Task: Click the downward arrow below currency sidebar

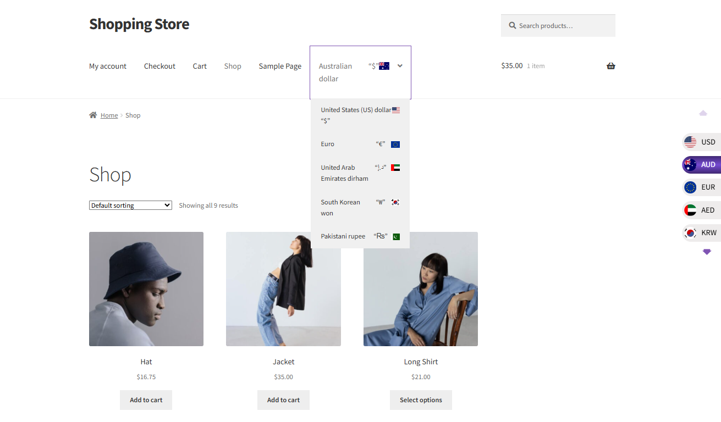Action: (x=707, y=252)
